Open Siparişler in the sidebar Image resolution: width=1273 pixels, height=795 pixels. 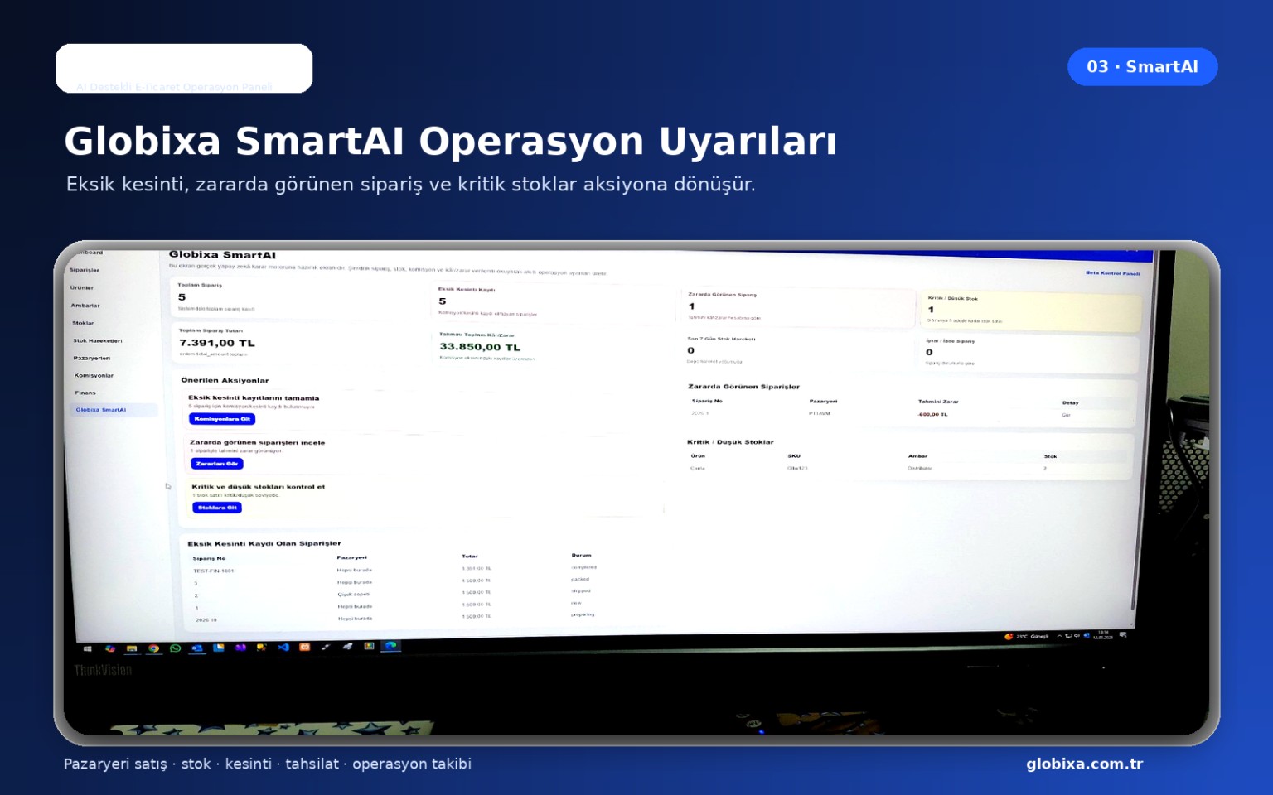[85, 270]
